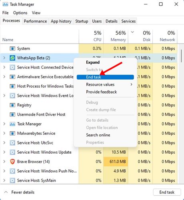Viewport: 184px width, 200px height.
Task: Select the Processes tab
Action: click(11, 21)
